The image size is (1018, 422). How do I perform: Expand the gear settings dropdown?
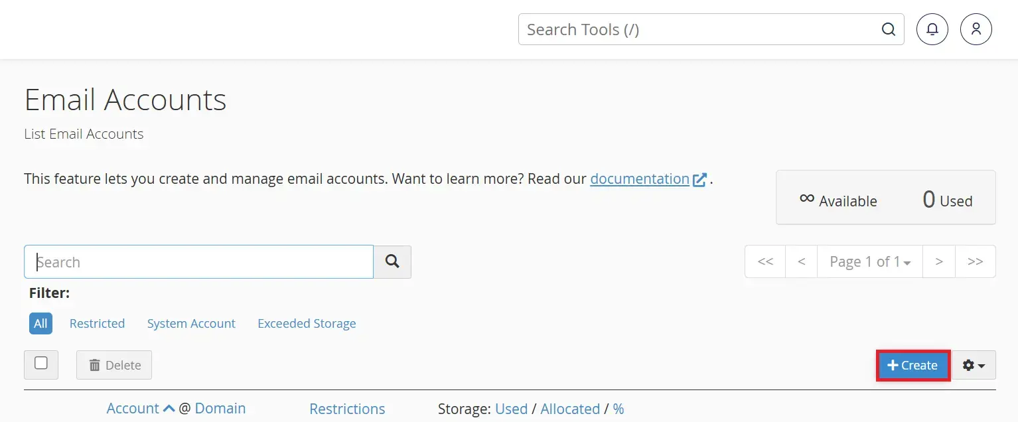pyautogui.click(x=974, y=365)
